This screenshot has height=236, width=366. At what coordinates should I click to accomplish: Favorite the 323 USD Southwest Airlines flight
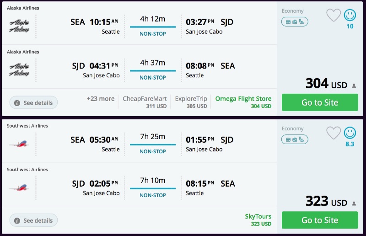click(x=334, y=133)
